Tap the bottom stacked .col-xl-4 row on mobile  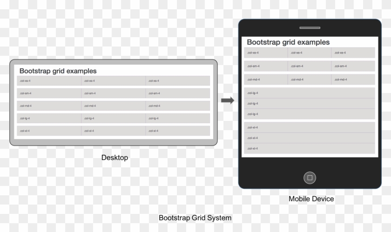(310, 149)
